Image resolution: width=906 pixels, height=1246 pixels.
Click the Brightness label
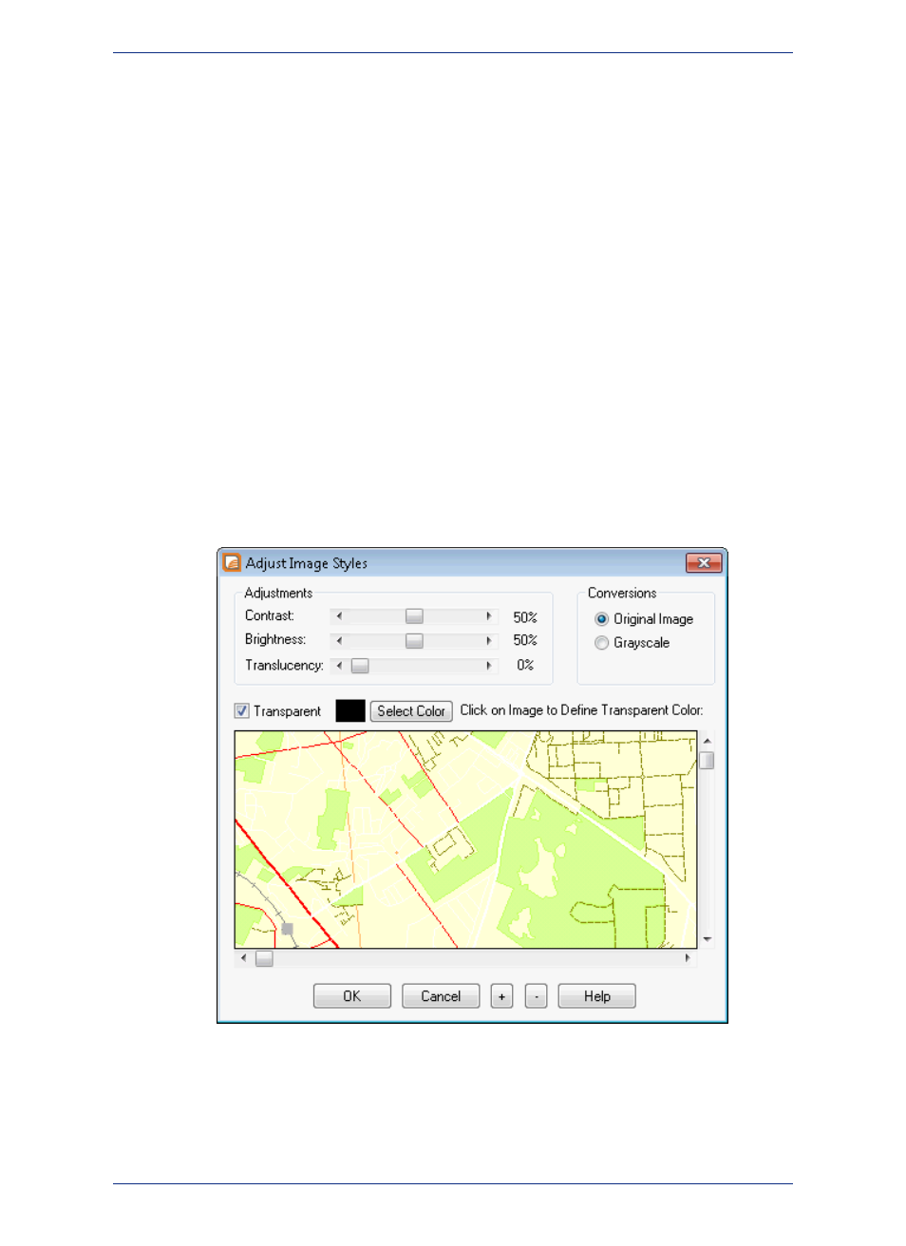pyautogui.click(x=275, y=640)
